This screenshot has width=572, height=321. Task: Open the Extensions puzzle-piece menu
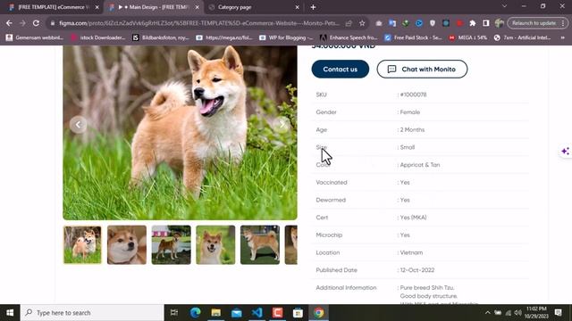[473, 23]
